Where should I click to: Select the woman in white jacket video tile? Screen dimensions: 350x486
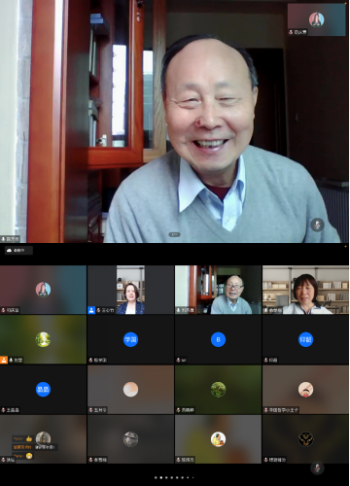coord(305,290)
